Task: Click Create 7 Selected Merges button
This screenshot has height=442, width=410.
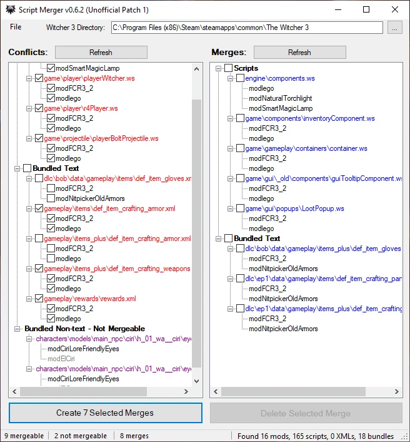Action: (105, 413)
